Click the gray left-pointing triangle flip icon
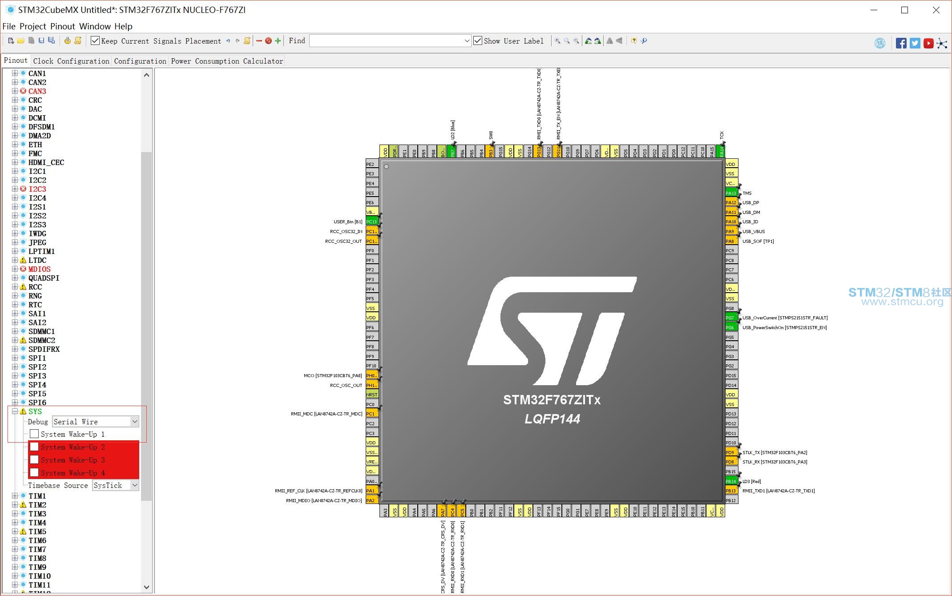952x596 pixels. tap(619, 41)
